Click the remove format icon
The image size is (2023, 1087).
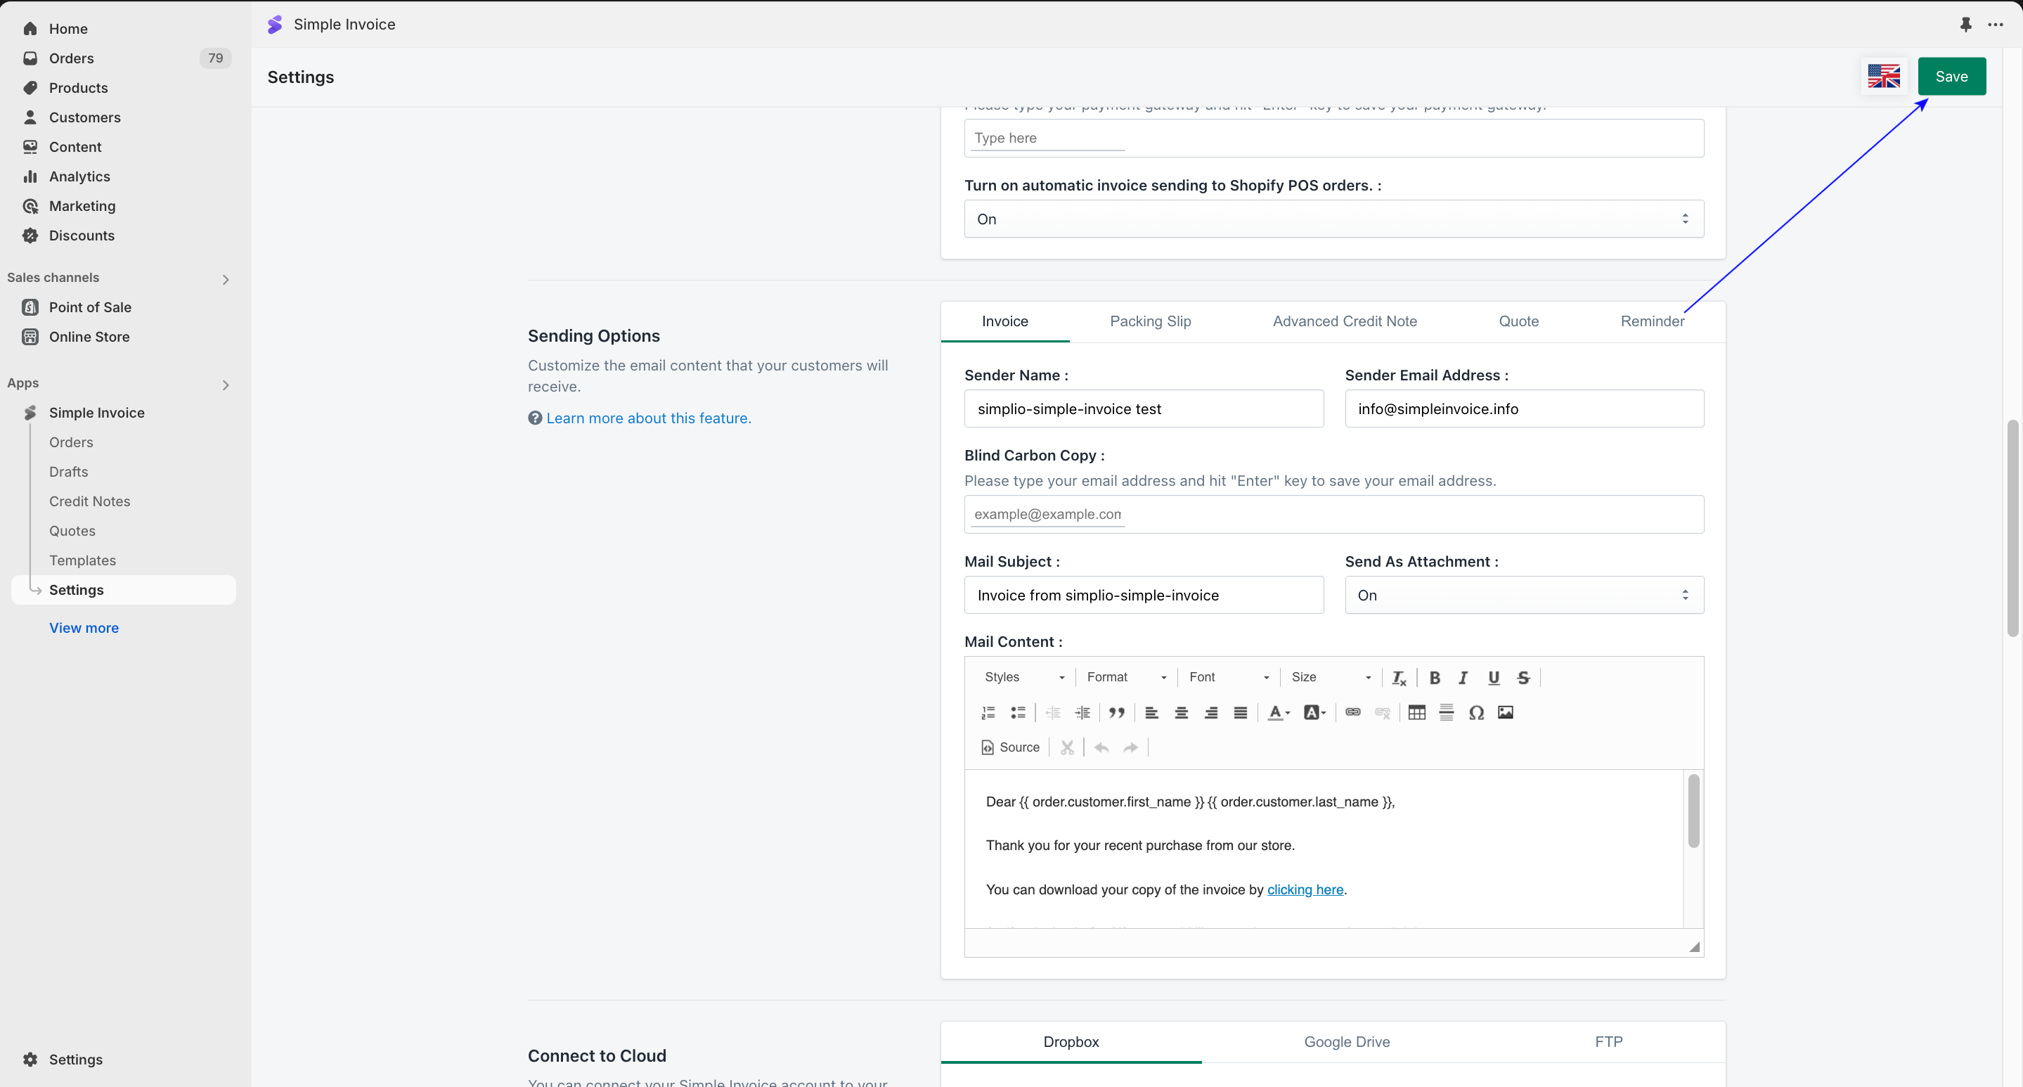(1399, 678)
